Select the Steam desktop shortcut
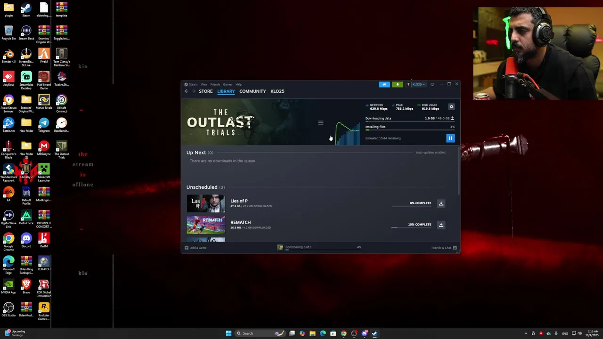Viewport: 603px width, 339px height. (26, 9)
